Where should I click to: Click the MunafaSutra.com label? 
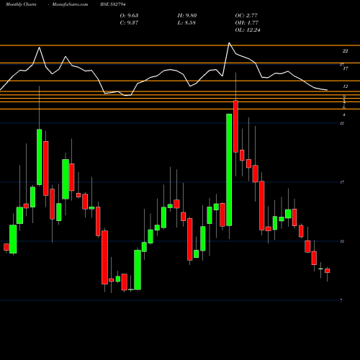coord(70,4)
